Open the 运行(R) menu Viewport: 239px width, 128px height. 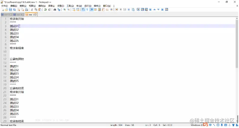88,6
